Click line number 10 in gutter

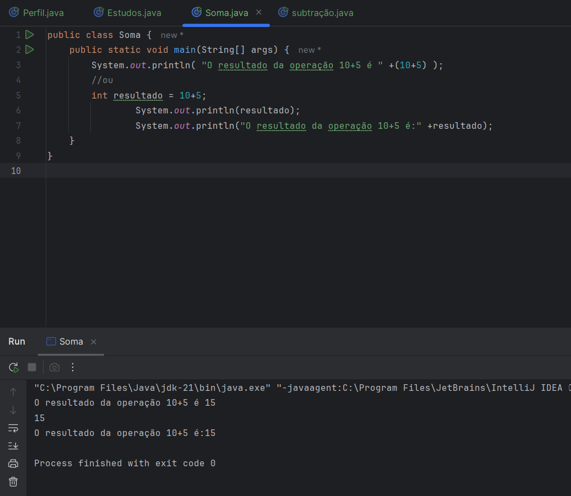point(15,171)
